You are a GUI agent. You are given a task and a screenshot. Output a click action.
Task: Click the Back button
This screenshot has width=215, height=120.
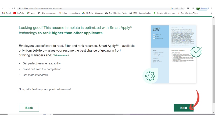(x=29, y=108)
